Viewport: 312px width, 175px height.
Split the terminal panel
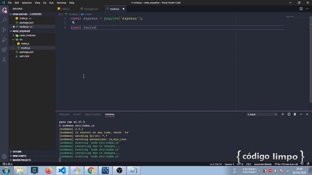[x=289, y=114]
